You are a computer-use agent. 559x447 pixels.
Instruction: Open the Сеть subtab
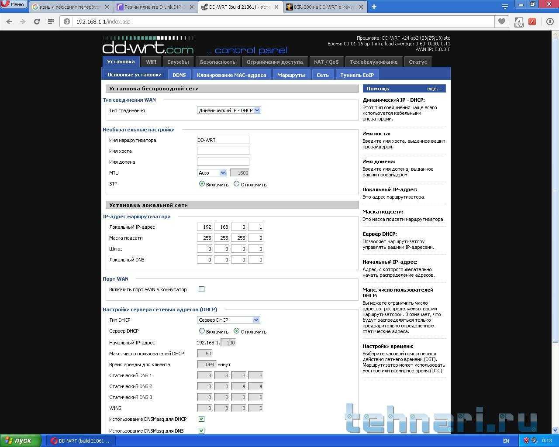click(x=323, y=75)
